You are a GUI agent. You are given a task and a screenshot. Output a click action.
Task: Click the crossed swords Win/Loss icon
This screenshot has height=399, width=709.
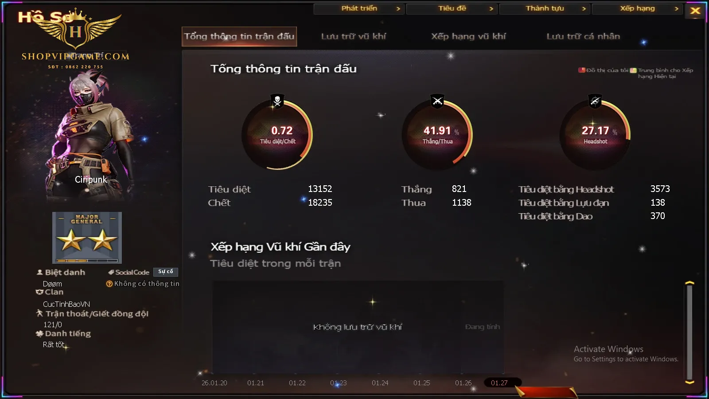click(437, 101)
